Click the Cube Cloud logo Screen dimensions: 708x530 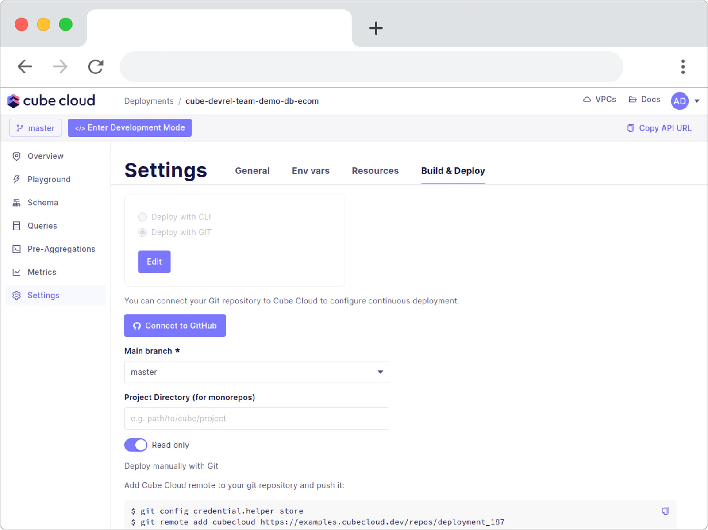[x=51, y=101]
